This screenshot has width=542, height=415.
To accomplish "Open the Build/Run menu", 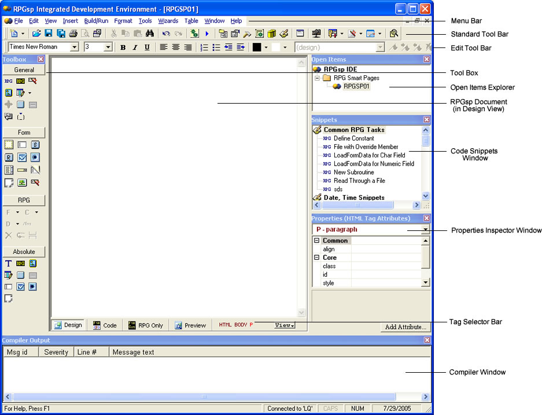I will (96, 21).
